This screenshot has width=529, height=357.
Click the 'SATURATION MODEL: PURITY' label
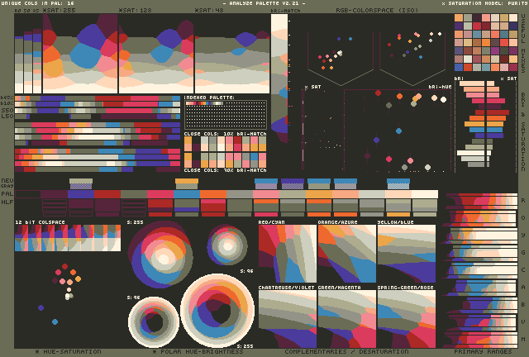click(485, 3)
